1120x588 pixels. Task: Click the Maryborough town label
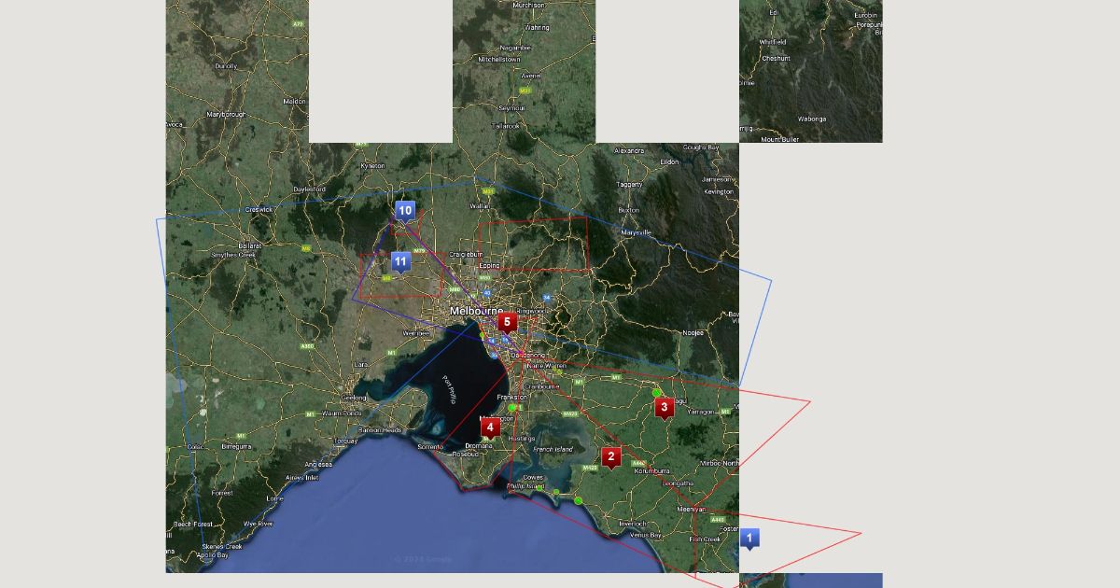225,115
